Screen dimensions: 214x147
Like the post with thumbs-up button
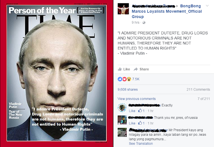124,69
